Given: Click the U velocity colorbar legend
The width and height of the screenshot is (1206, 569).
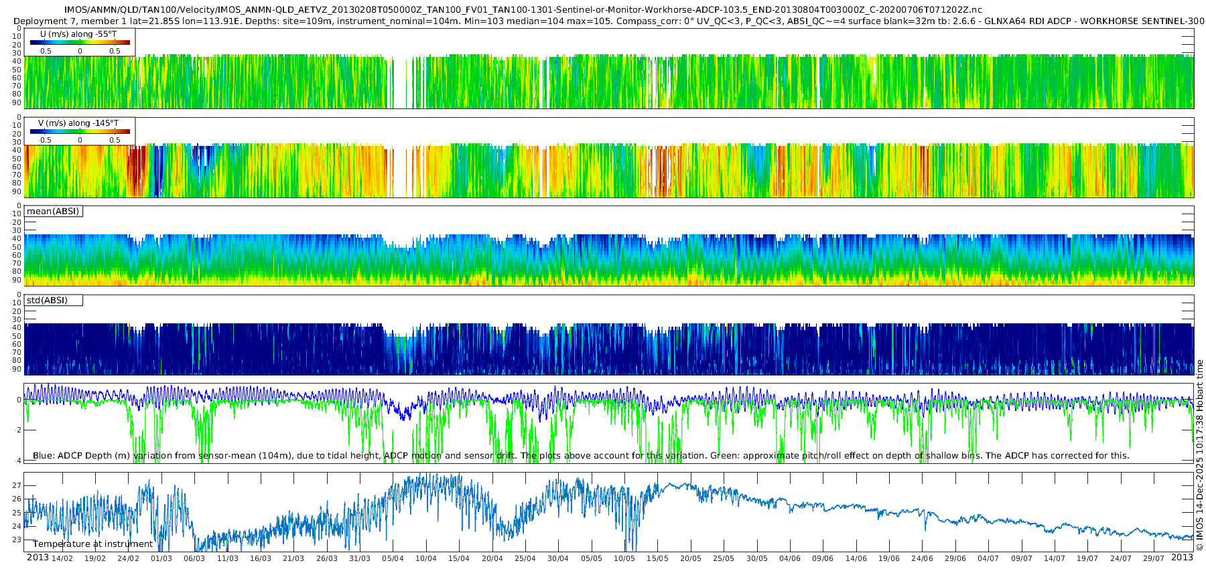Looking at the screenshot, I should pyautogui.click(x=79, y=42).
